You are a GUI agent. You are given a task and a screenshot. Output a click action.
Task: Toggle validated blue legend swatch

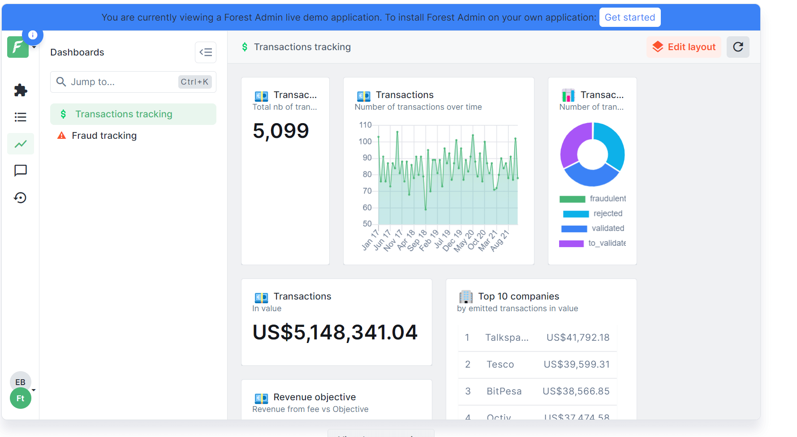click(x=574, y=228)
